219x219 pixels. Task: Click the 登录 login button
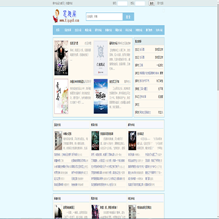pyautogui.click(x=151, y=3)
